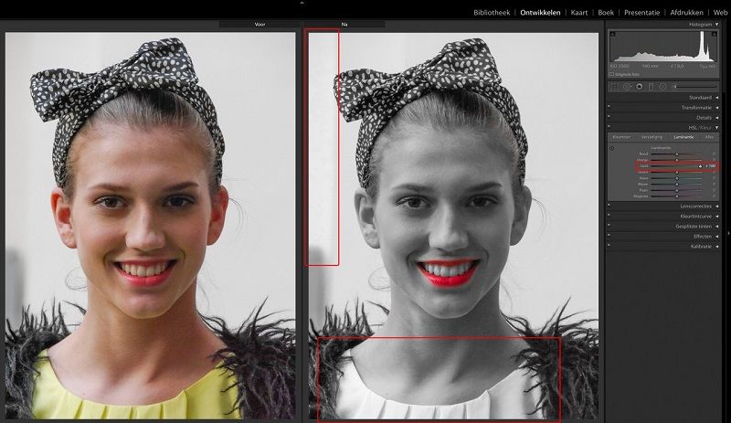Image resolution: width=731 pixels, height=423 pixels.
Task: Switch to the Kleurtoon tab
Action: (x=621, y=137)
